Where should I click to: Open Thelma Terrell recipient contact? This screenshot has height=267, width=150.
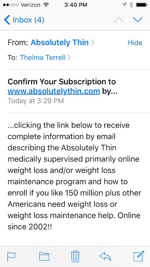click(x=43, y=58)
